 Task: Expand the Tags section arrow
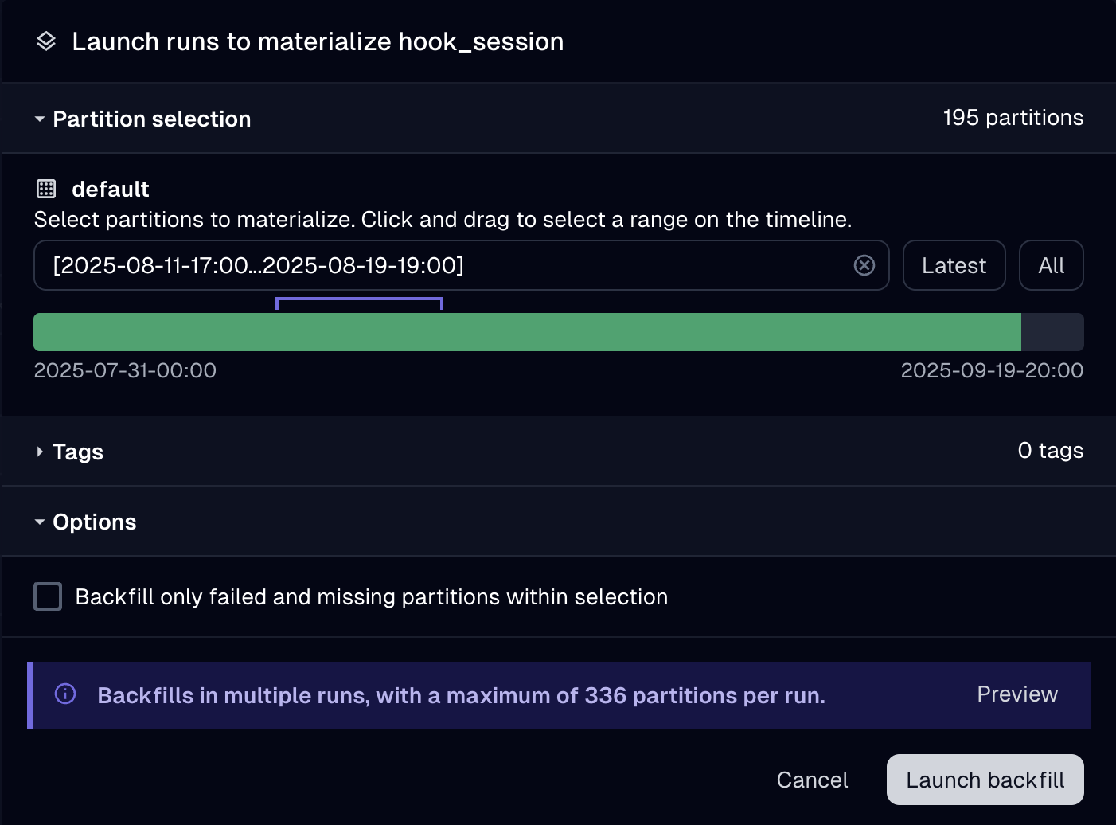coord(40,452)
